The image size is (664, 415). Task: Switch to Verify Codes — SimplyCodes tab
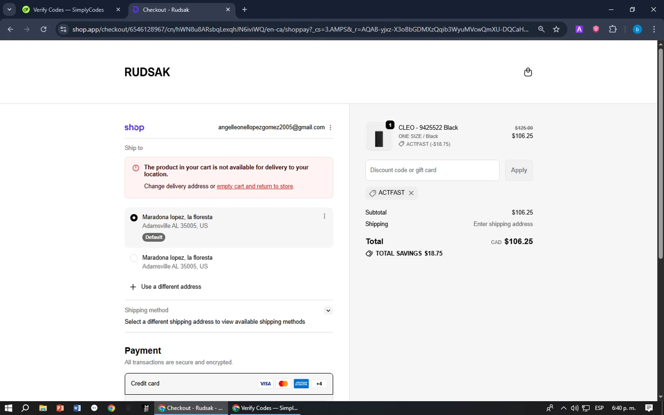(x=72, y=10)
